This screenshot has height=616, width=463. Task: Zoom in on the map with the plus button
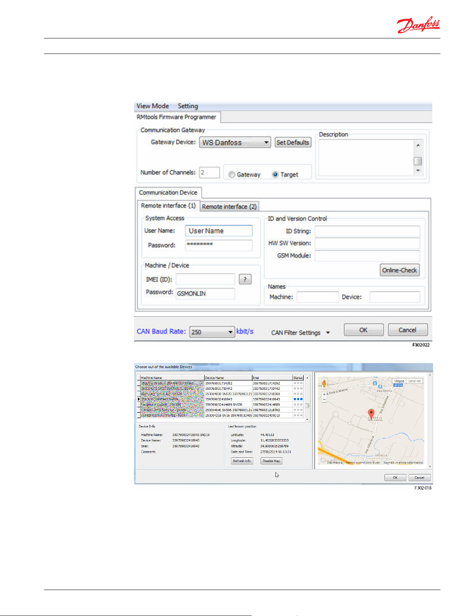[x=324, y=395]
